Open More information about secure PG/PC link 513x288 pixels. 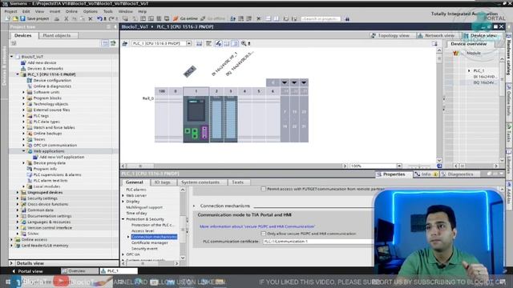tap(257, 226)
